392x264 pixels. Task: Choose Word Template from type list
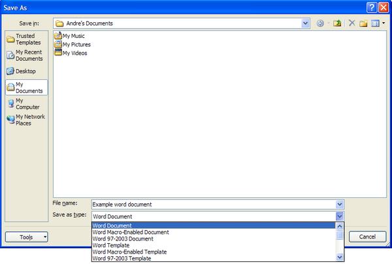[x=214, y=245]
